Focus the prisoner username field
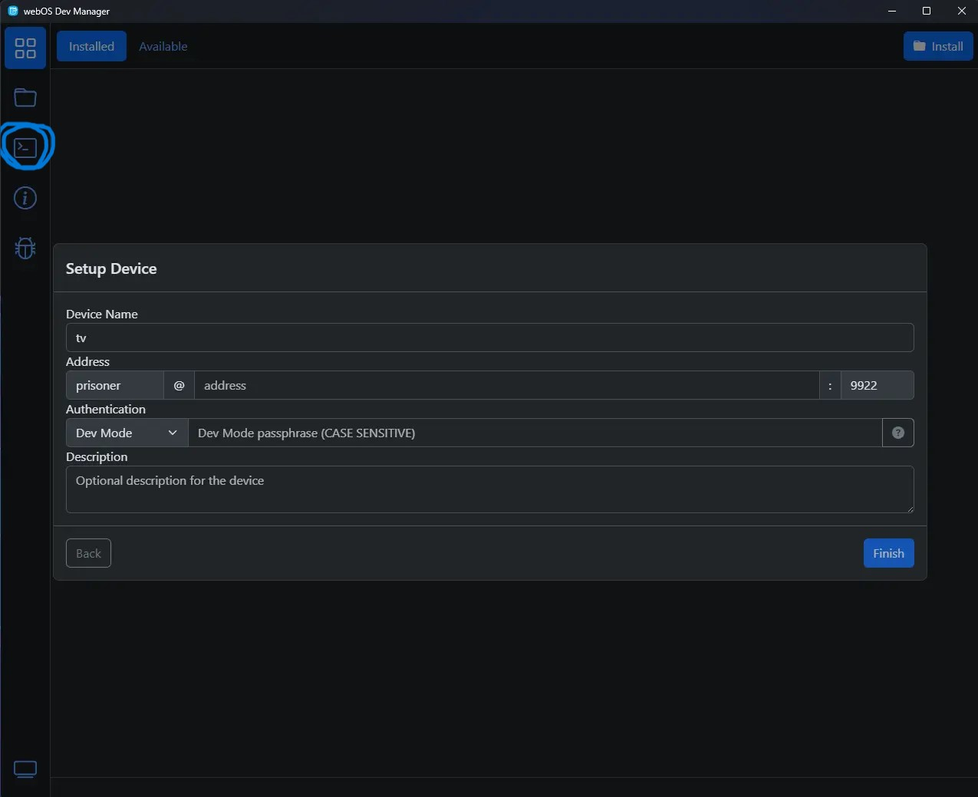Image resolution: width=978 pixels, height=797 pixels. [x=115, y=385]
